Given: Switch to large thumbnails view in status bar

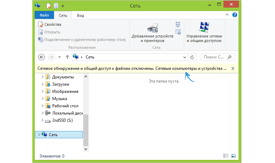Looking at the screenshot, I should pyautogui.click(x=233, y=156).
